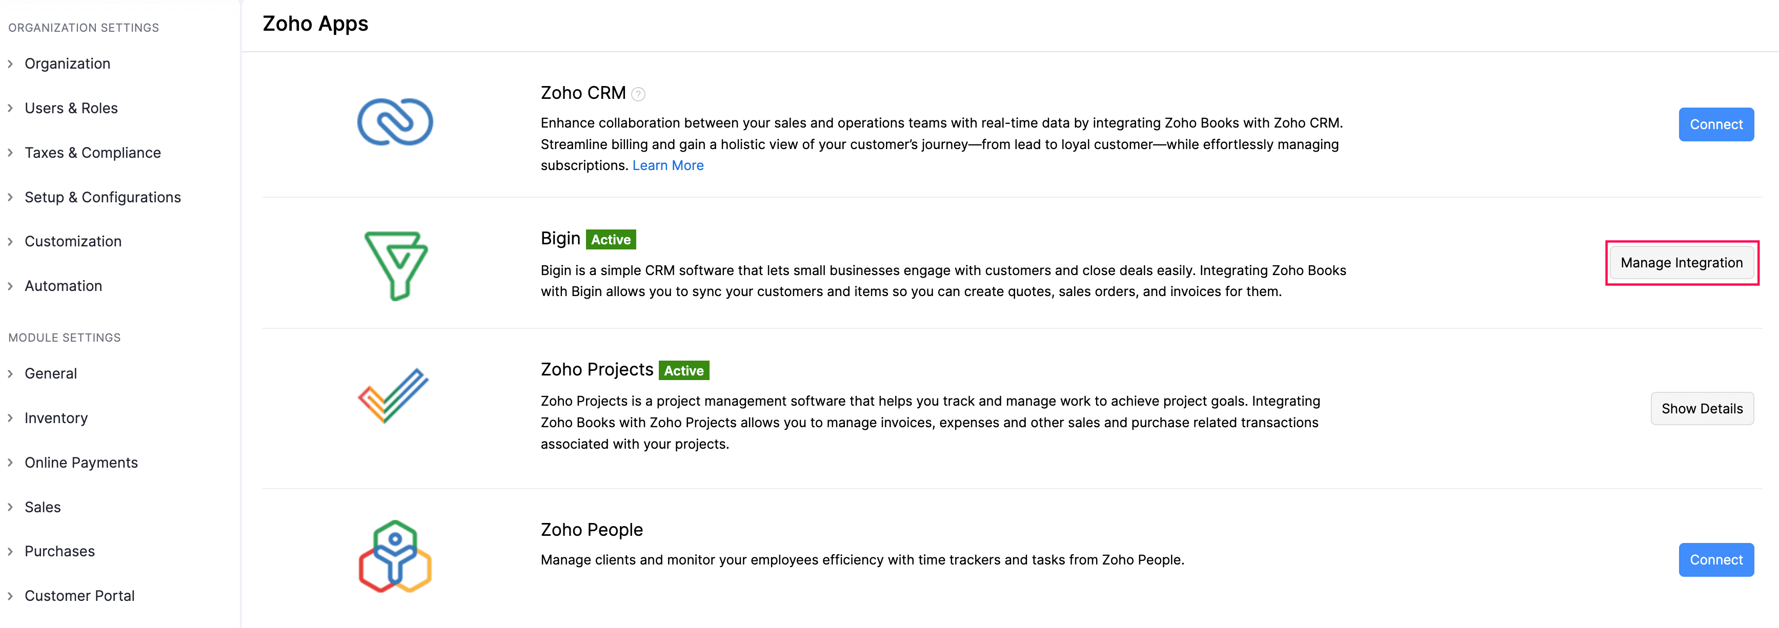The image size is (1779, 628).
Task: Click Manage Integration for Bigin
Action: 1681,263
